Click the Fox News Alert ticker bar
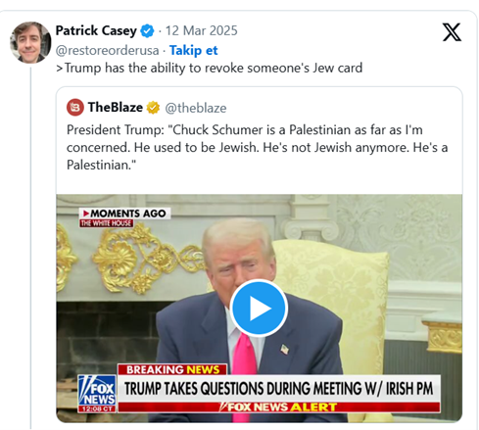Viewport: 479px width, 430px height. pos(279,407)
